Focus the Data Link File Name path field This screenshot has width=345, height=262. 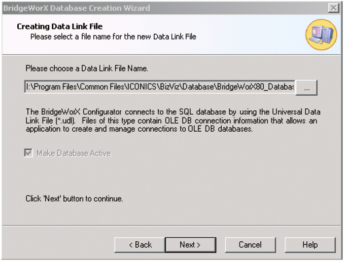click(x=160, y=87)
